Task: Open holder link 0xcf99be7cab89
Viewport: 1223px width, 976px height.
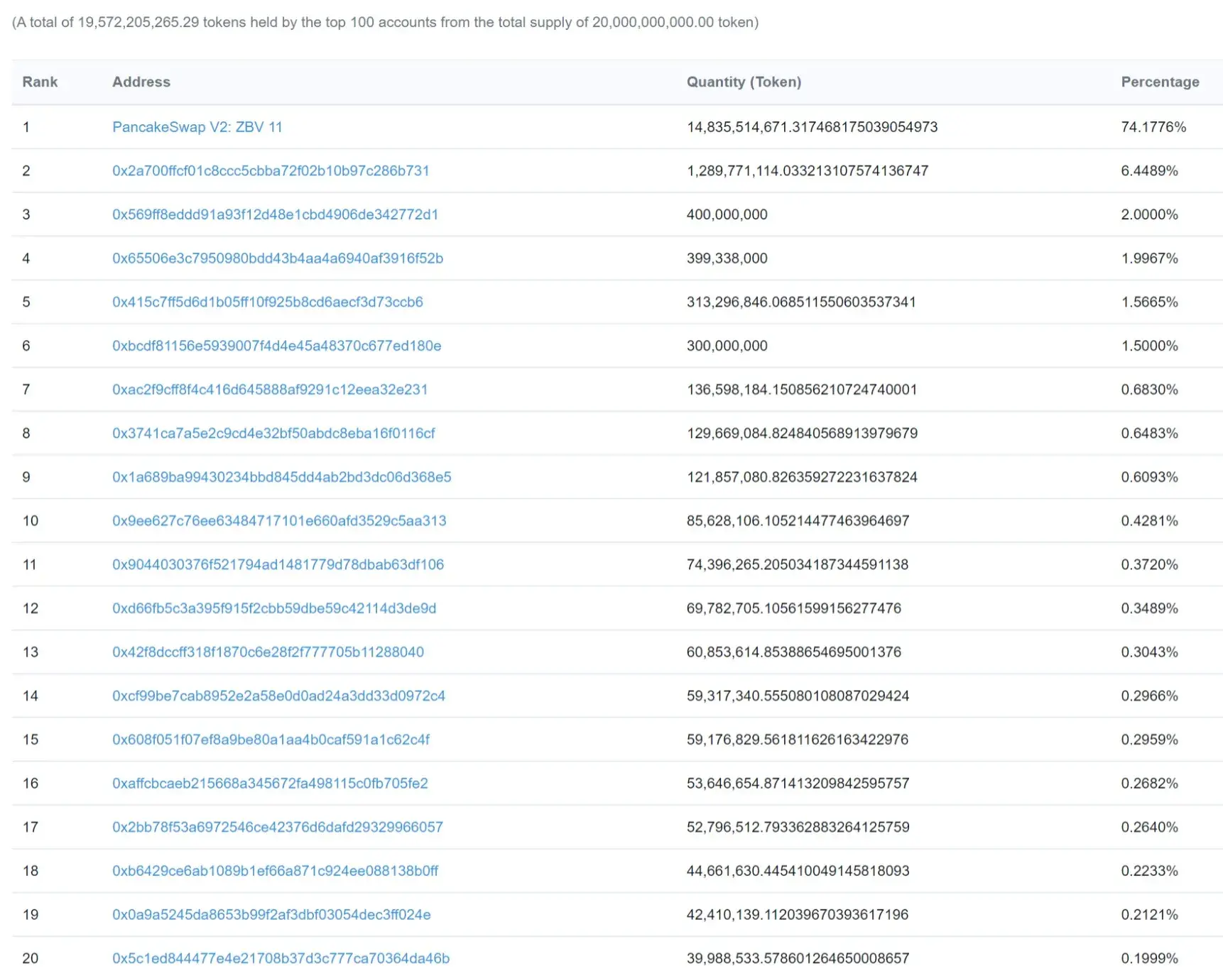Action: tap(278, 696)
